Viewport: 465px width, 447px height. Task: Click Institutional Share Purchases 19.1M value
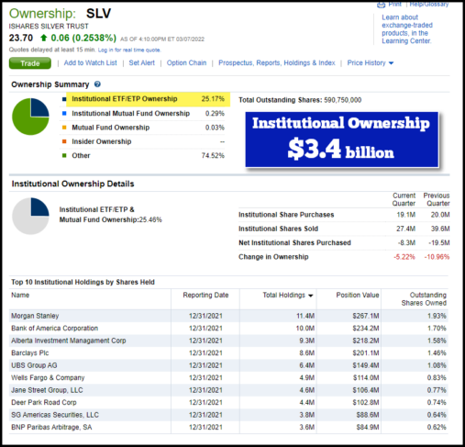coord(405,215)
